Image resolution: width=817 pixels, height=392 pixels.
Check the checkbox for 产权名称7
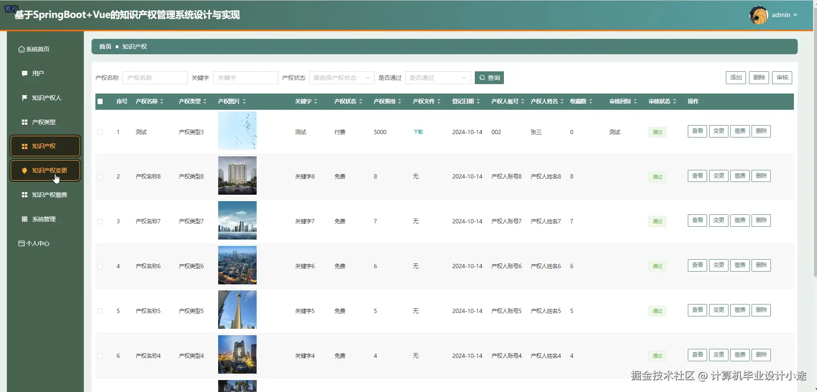(x=100, y=221)
